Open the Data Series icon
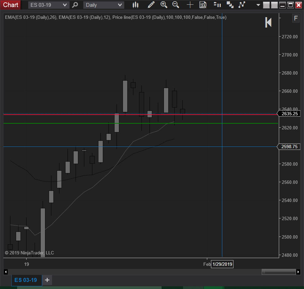This screenshot has height=289, width=304. click(230, 5)
